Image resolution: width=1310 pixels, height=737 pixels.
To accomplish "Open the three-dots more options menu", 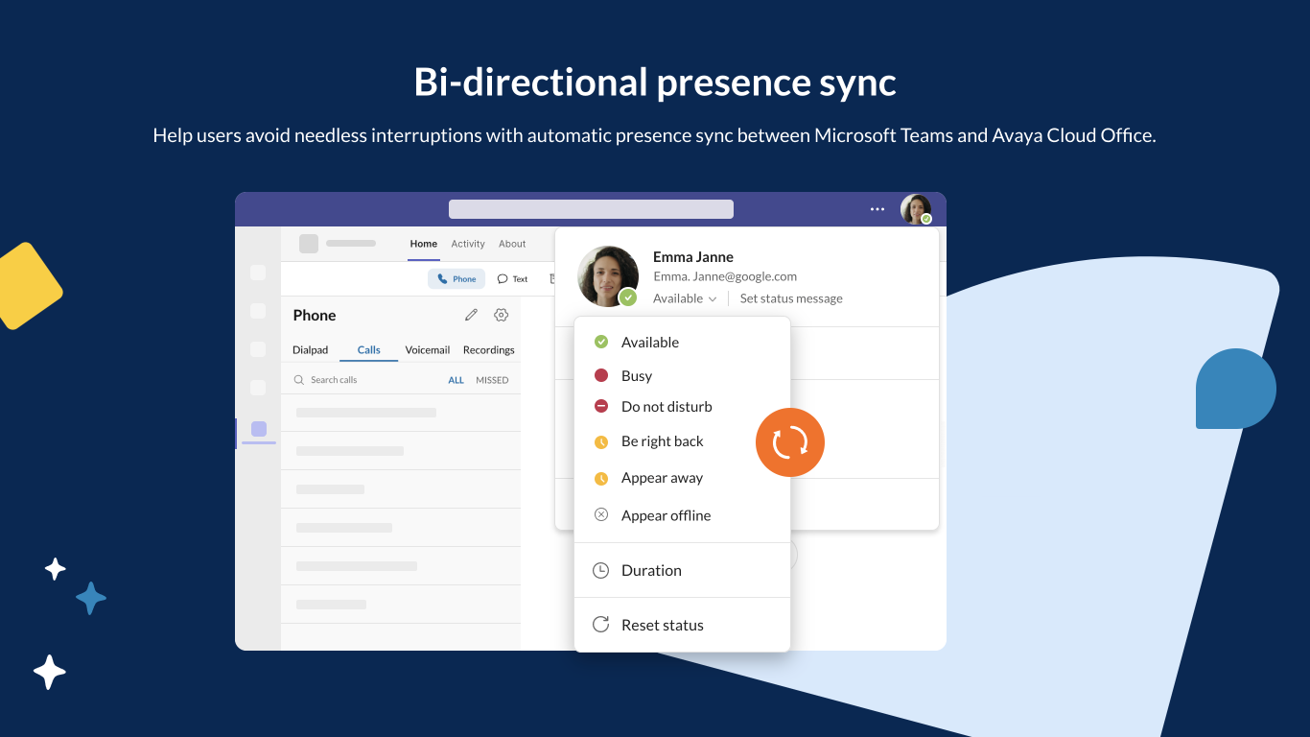I will (x=877, y=209).
